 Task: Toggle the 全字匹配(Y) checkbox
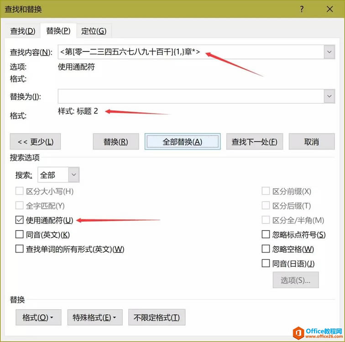coord(19,206)
